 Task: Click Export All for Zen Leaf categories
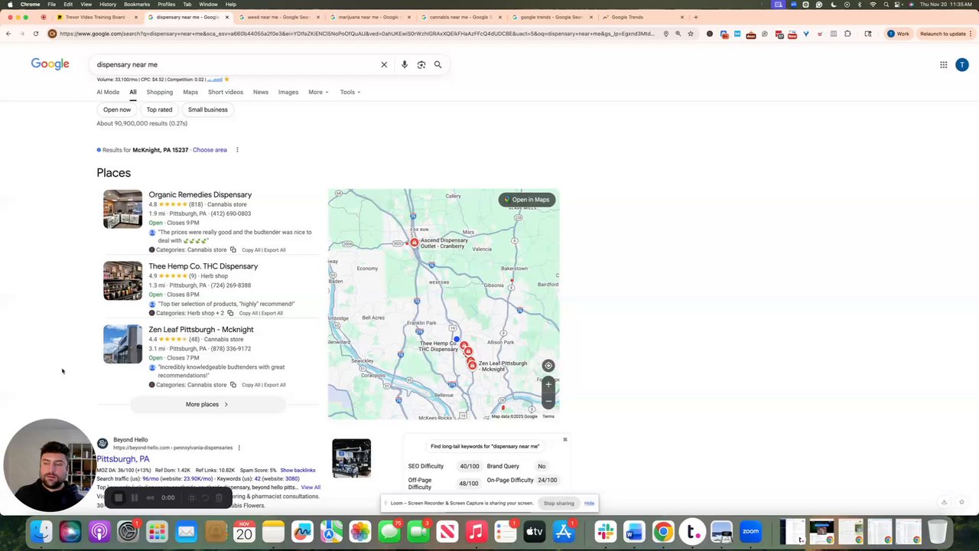[x=273, y=385]
